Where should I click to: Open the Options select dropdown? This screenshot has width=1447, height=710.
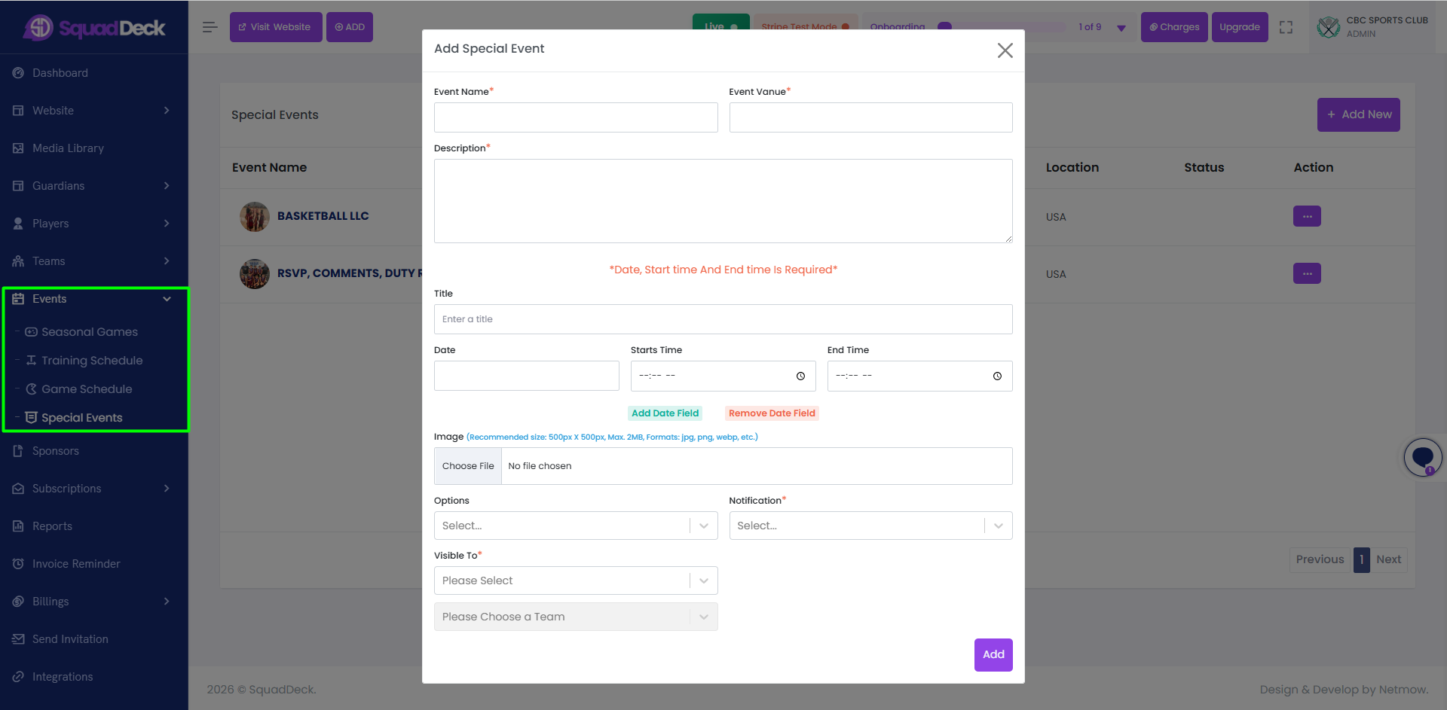point(576,526)
